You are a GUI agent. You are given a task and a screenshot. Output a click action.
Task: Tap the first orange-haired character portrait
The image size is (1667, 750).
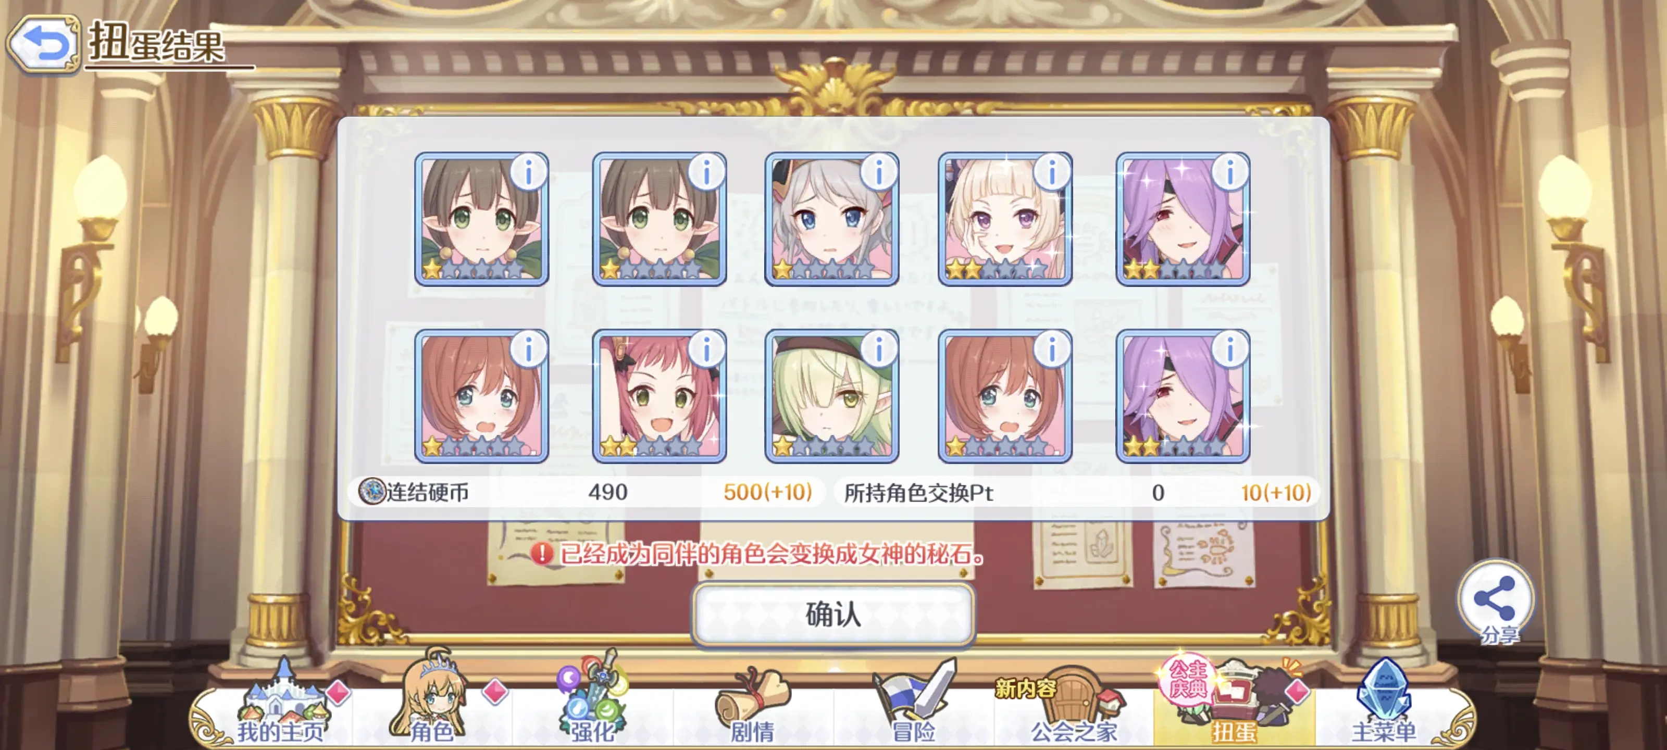[481, 396]
